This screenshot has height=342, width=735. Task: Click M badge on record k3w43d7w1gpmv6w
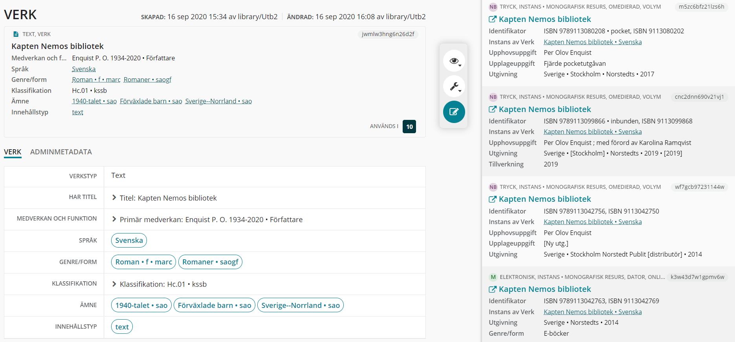coord(493,277)
